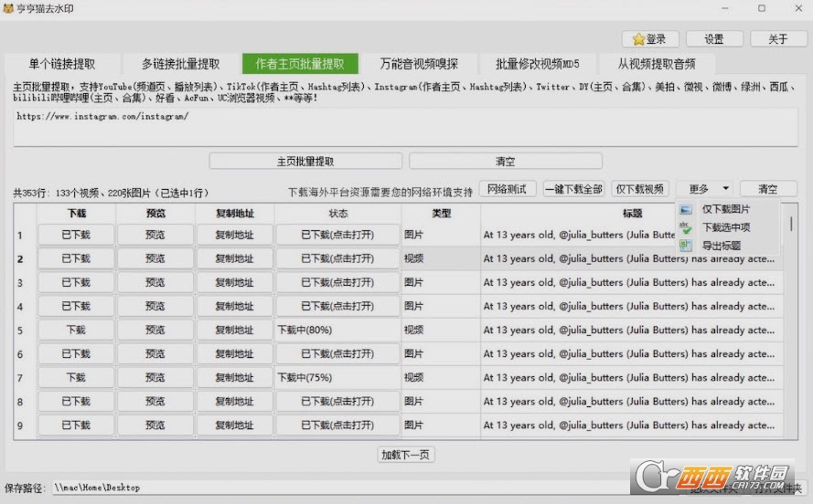Click 下载 button in row 7
Screen dimensions: 813x504
click(76, 378)
